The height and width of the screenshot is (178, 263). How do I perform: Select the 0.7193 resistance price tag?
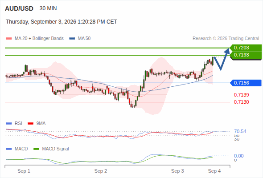[x=246, y=55]
